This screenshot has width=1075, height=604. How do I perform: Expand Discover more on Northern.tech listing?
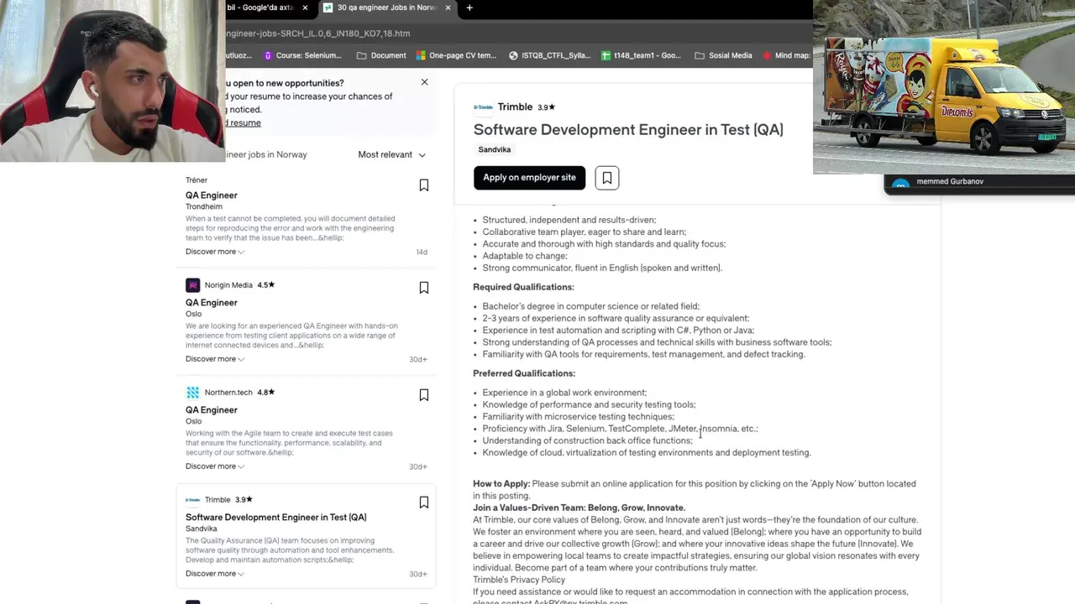(215, 466)
